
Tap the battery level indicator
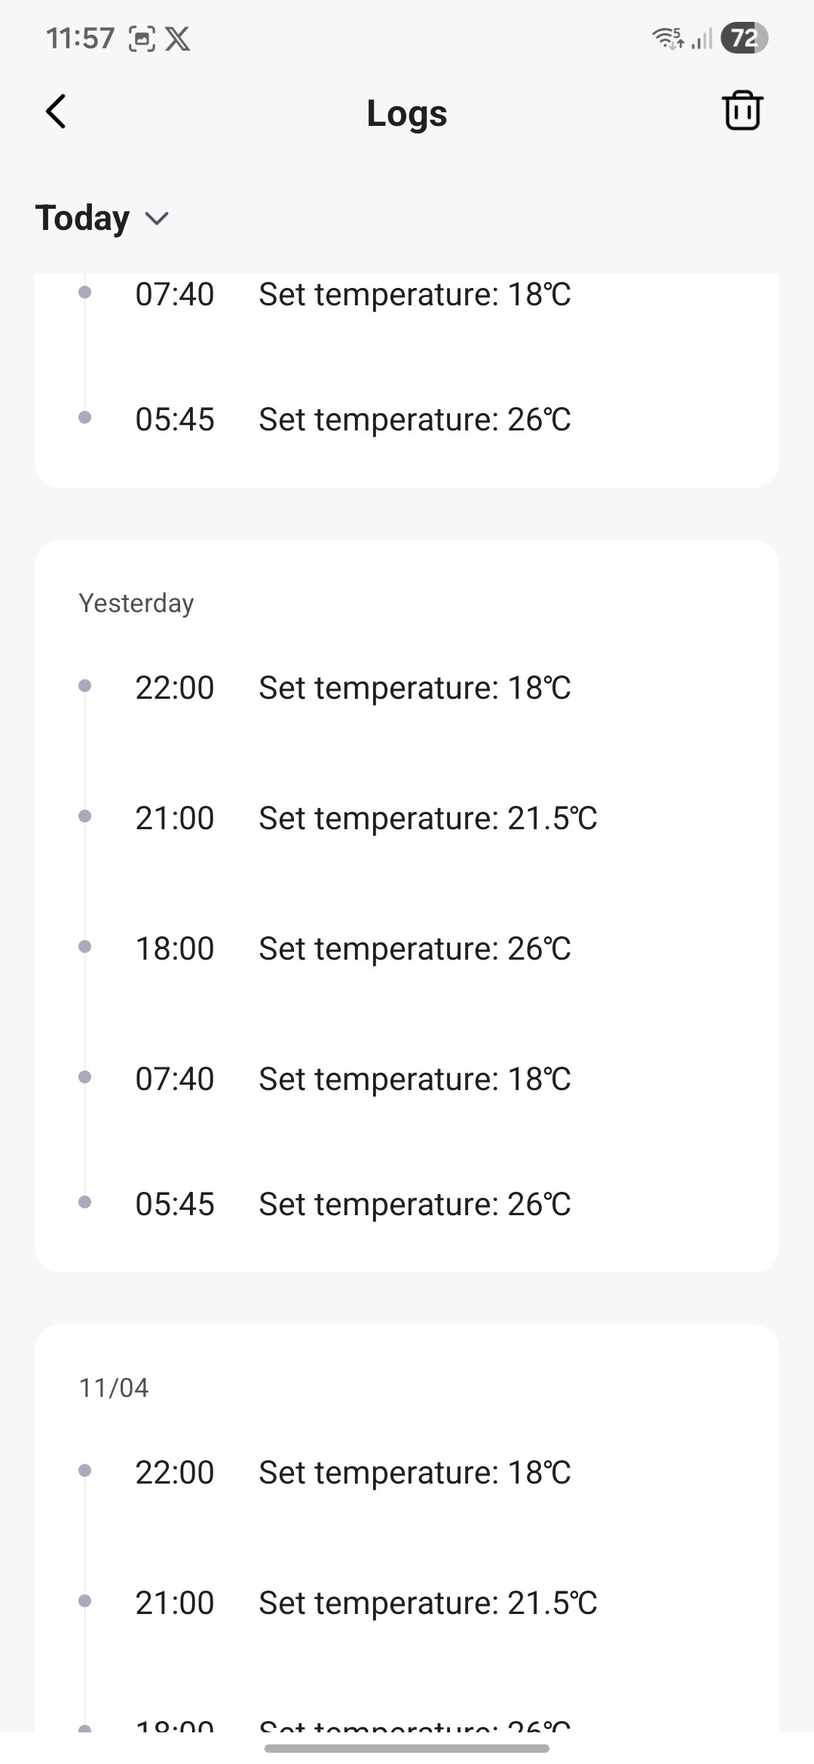click(744, 38)
